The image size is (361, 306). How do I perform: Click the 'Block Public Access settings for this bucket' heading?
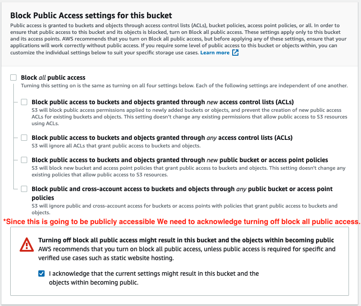click(x=91, y=16)
